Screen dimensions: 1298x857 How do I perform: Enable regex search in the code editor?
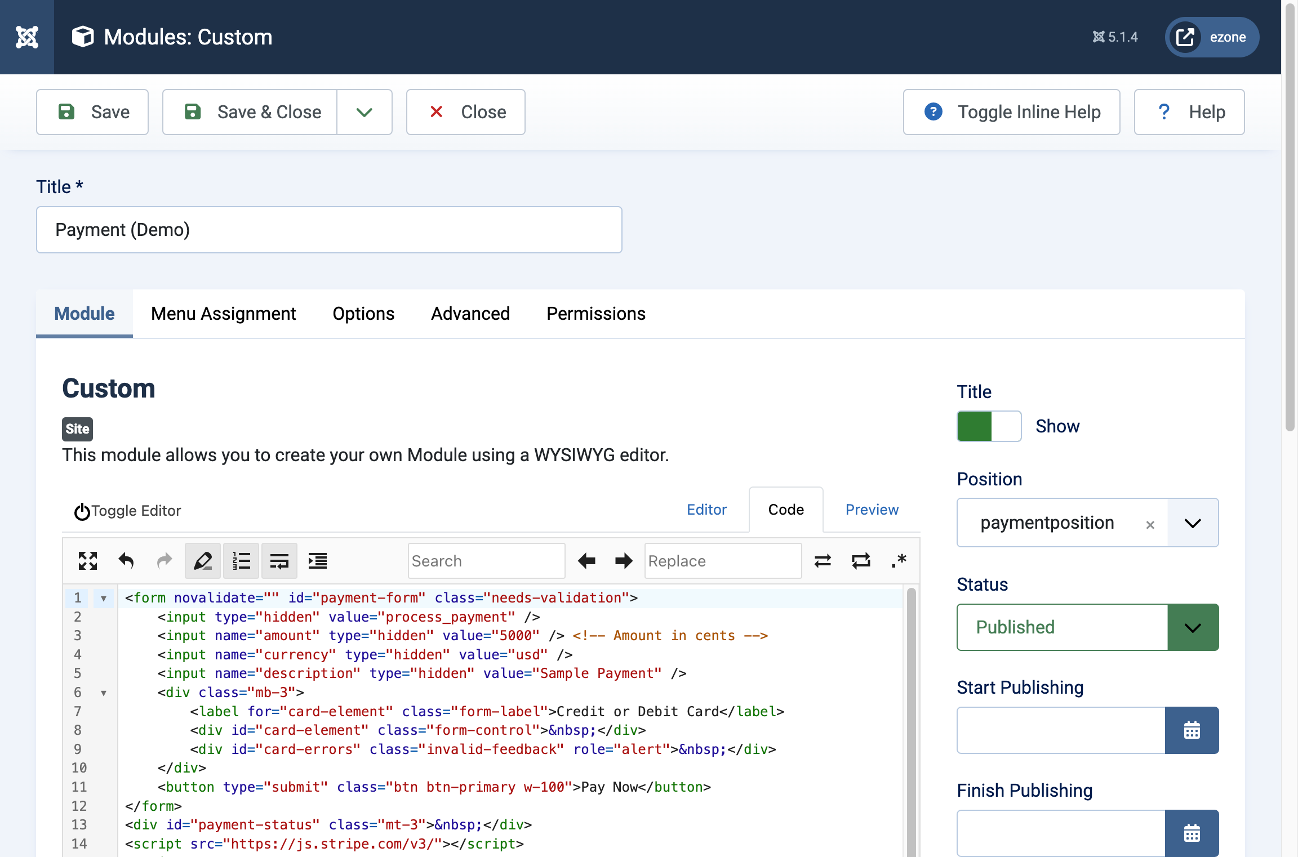pyautogui.click(x=899, y=561)
